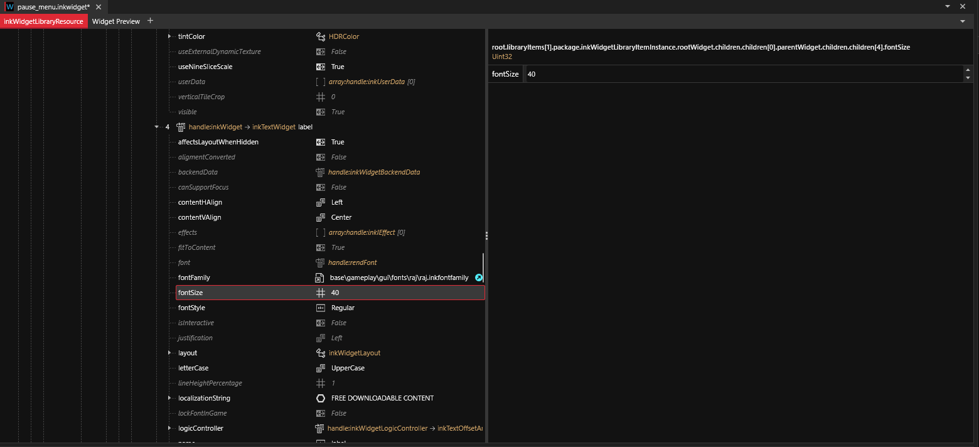Toggle the affectsLayoutWhenHidden True value
This screenshot has height=447, width=979.
click(338, 142)
